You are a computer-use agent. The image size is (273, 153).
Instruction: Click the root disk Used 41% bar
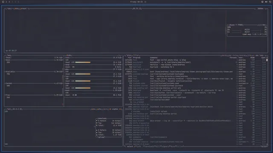click(x=83, y=62)
